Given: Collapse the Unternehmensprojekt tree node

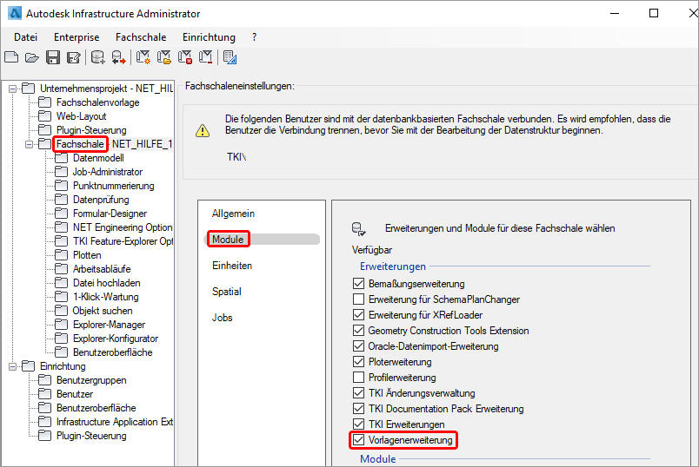Looking at the screenshot, I should click(12, 89).
